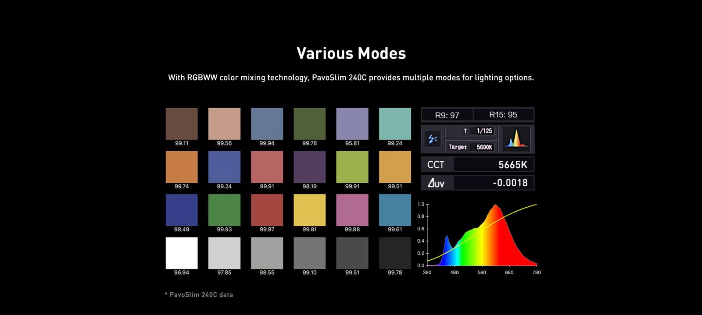Select the gray swatch rated 99.10

coord(310,253)
